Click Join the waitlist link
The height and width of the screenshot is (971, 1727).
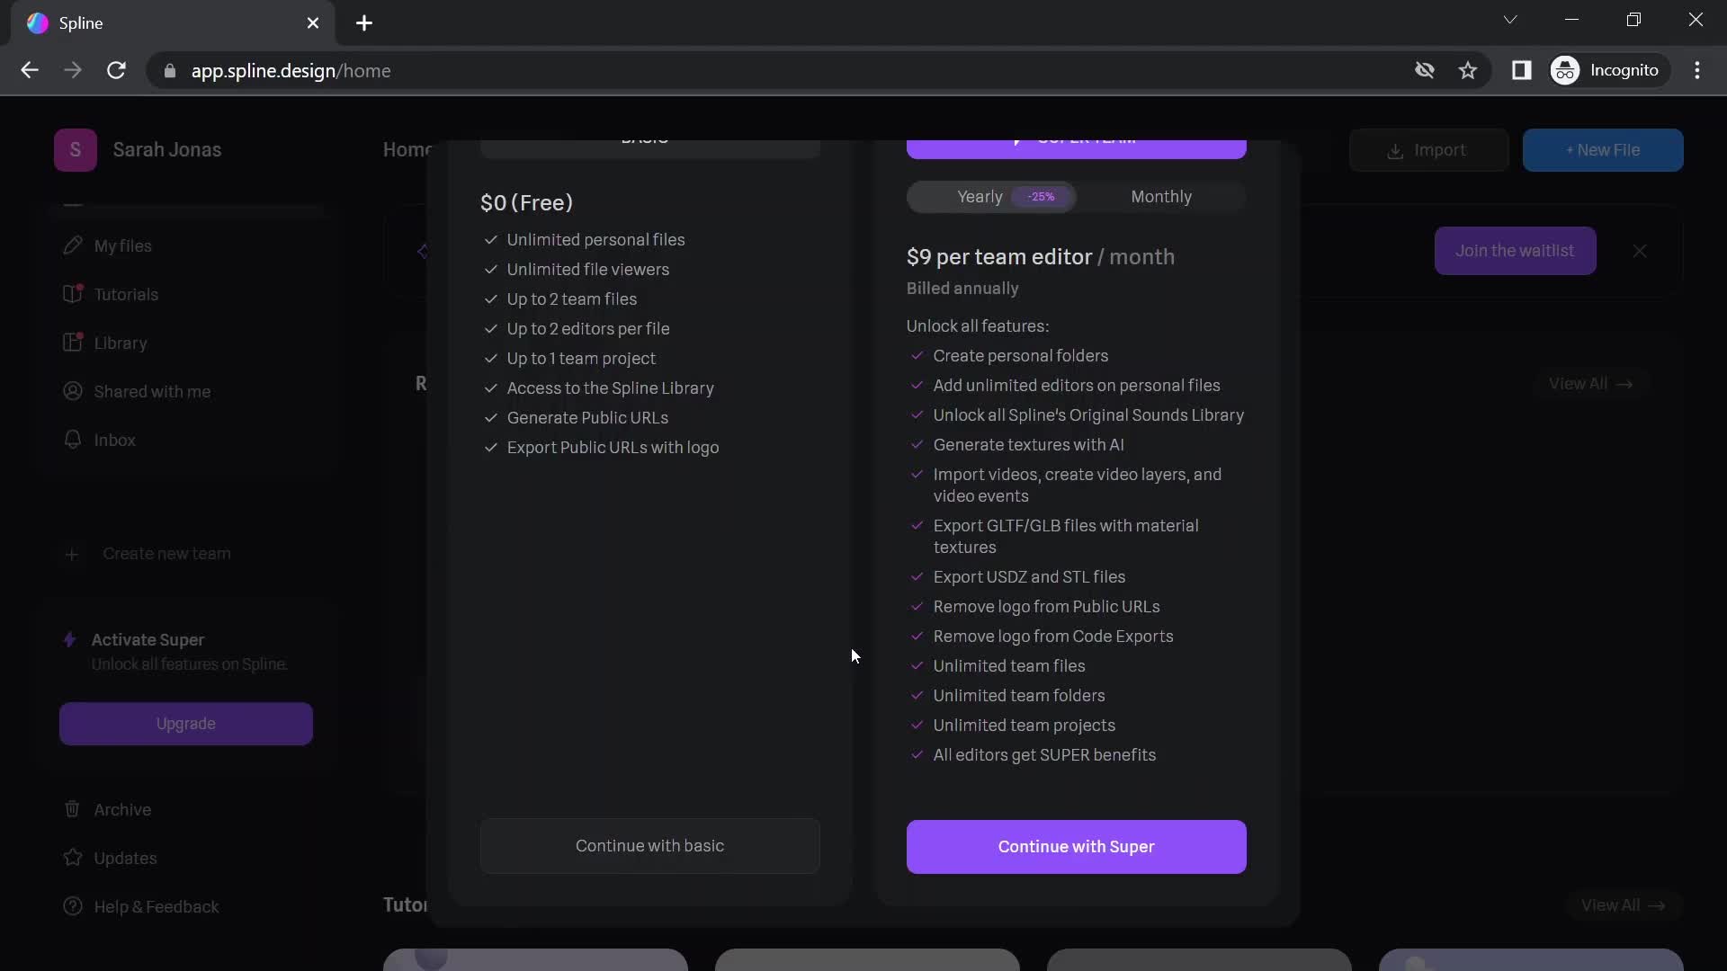click(x=1516, y=250)
